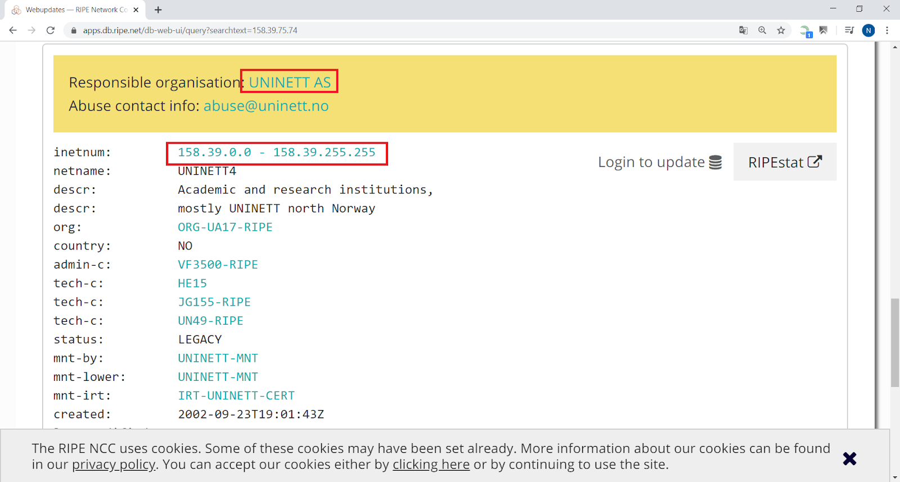Open tech contact UN49-RIPE
The image size is (900, 482).
coord(210,321)
